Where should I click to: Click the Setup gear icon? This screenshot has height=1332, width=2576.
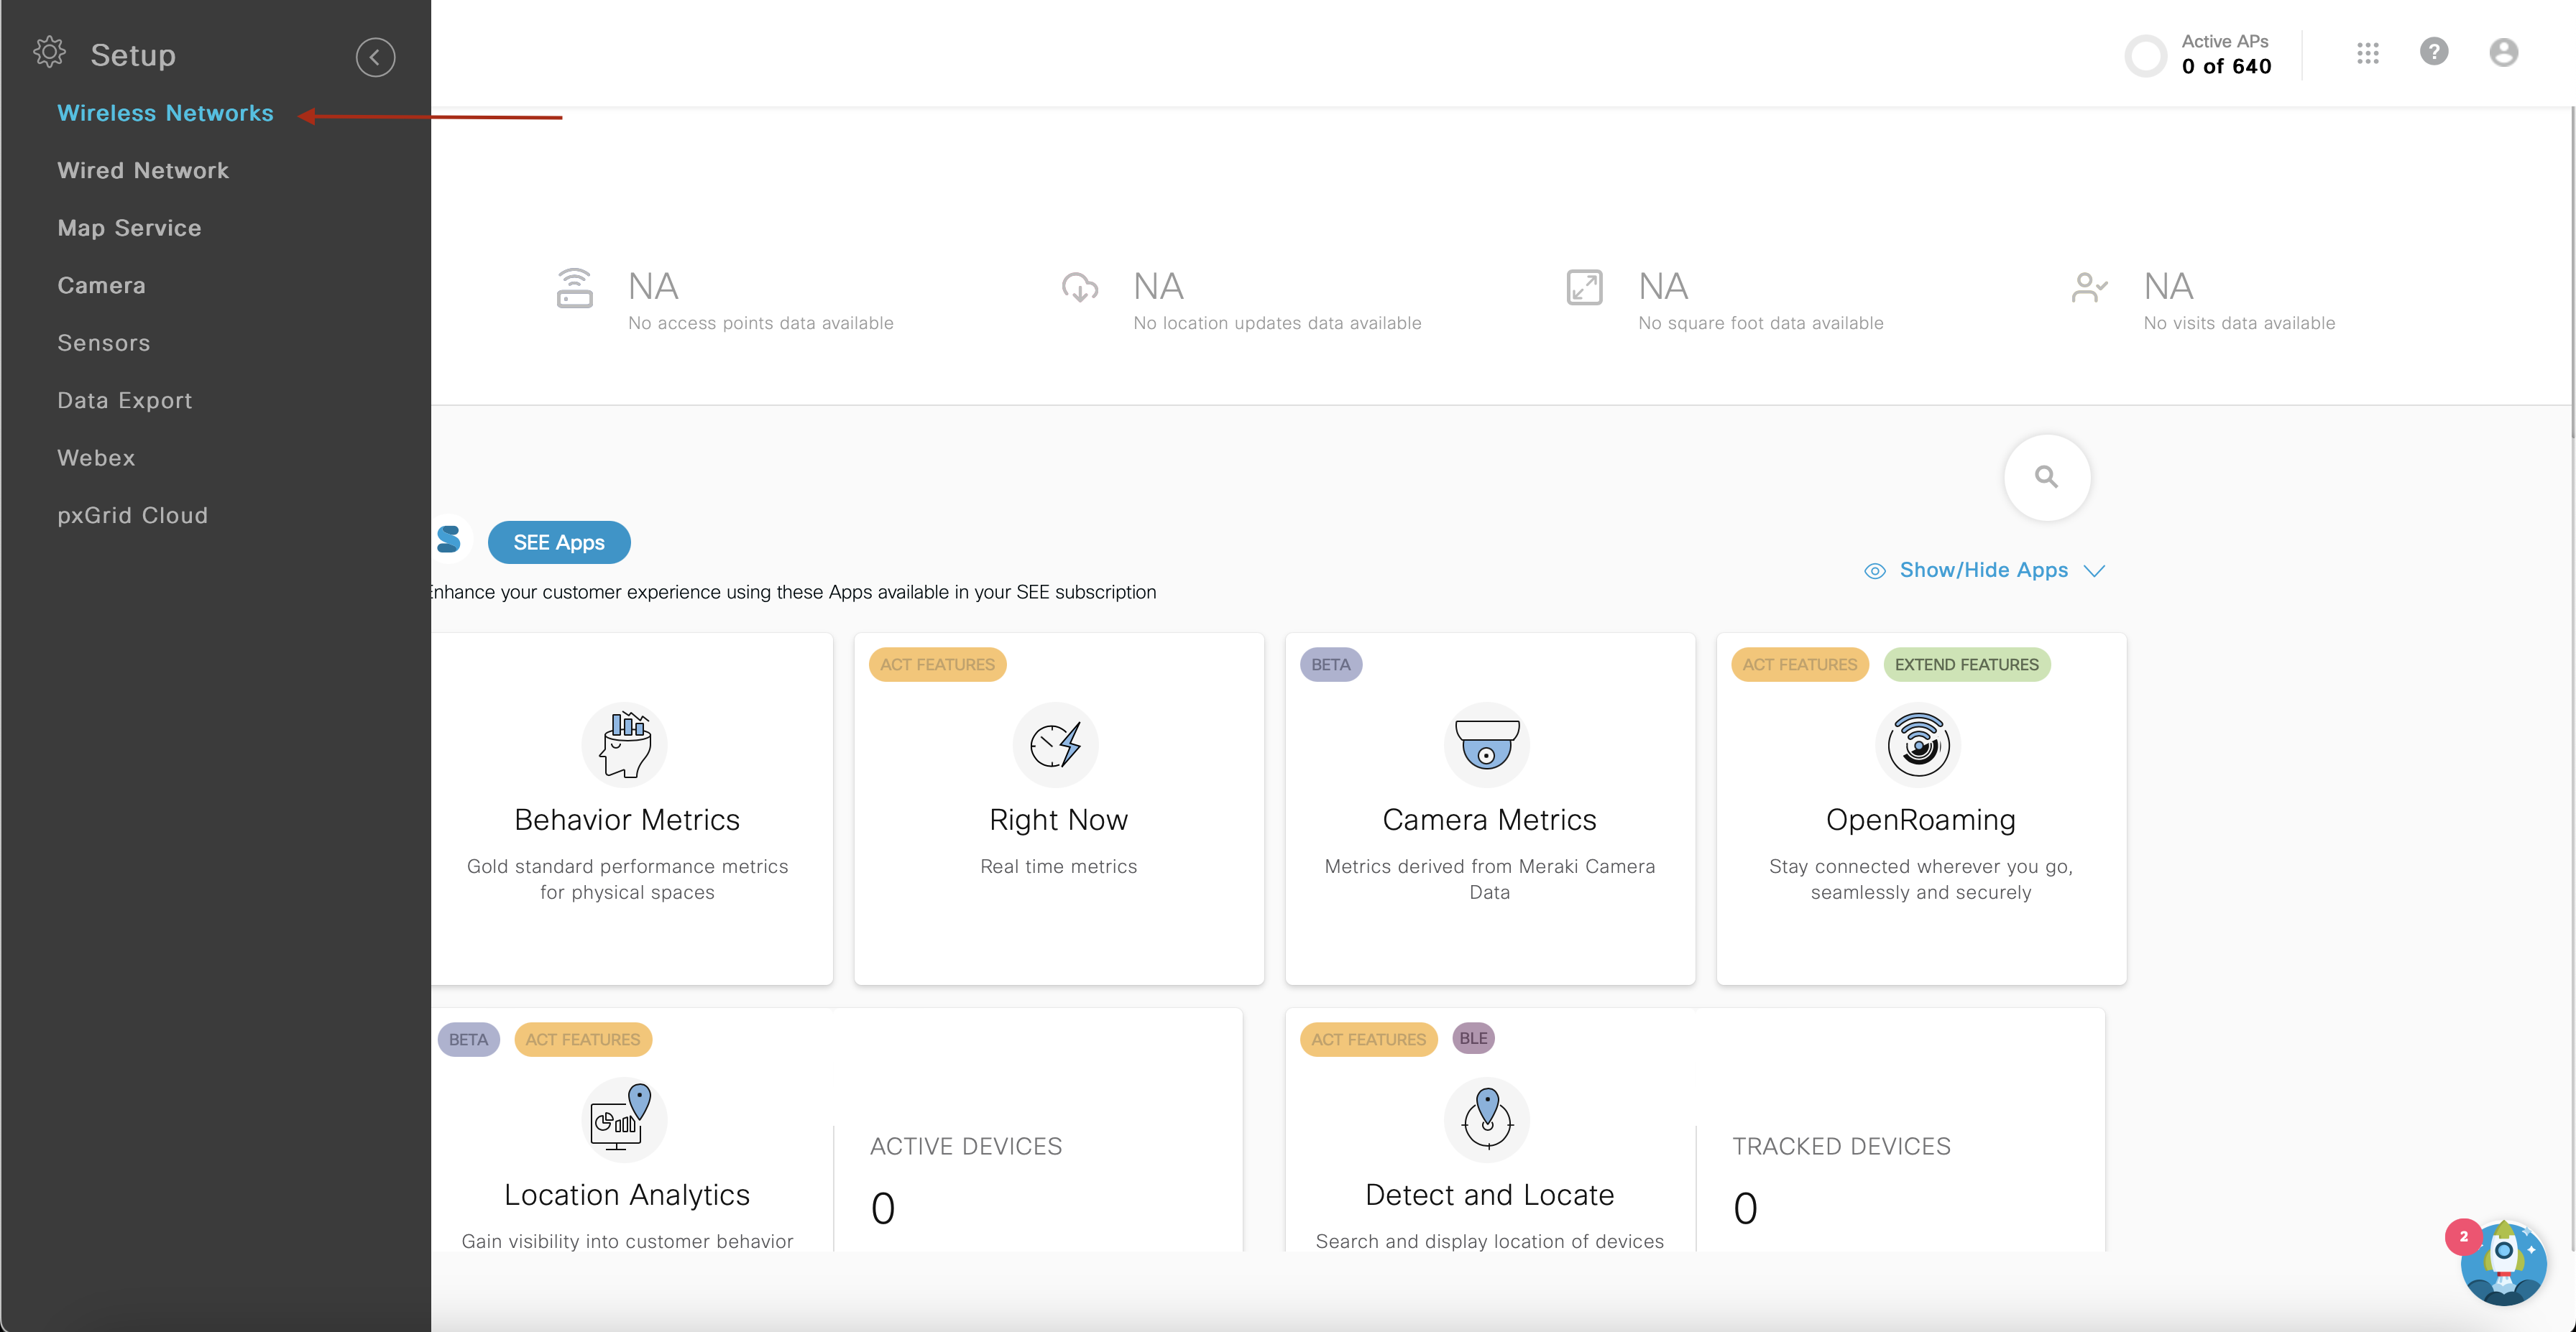coord(49,52)
